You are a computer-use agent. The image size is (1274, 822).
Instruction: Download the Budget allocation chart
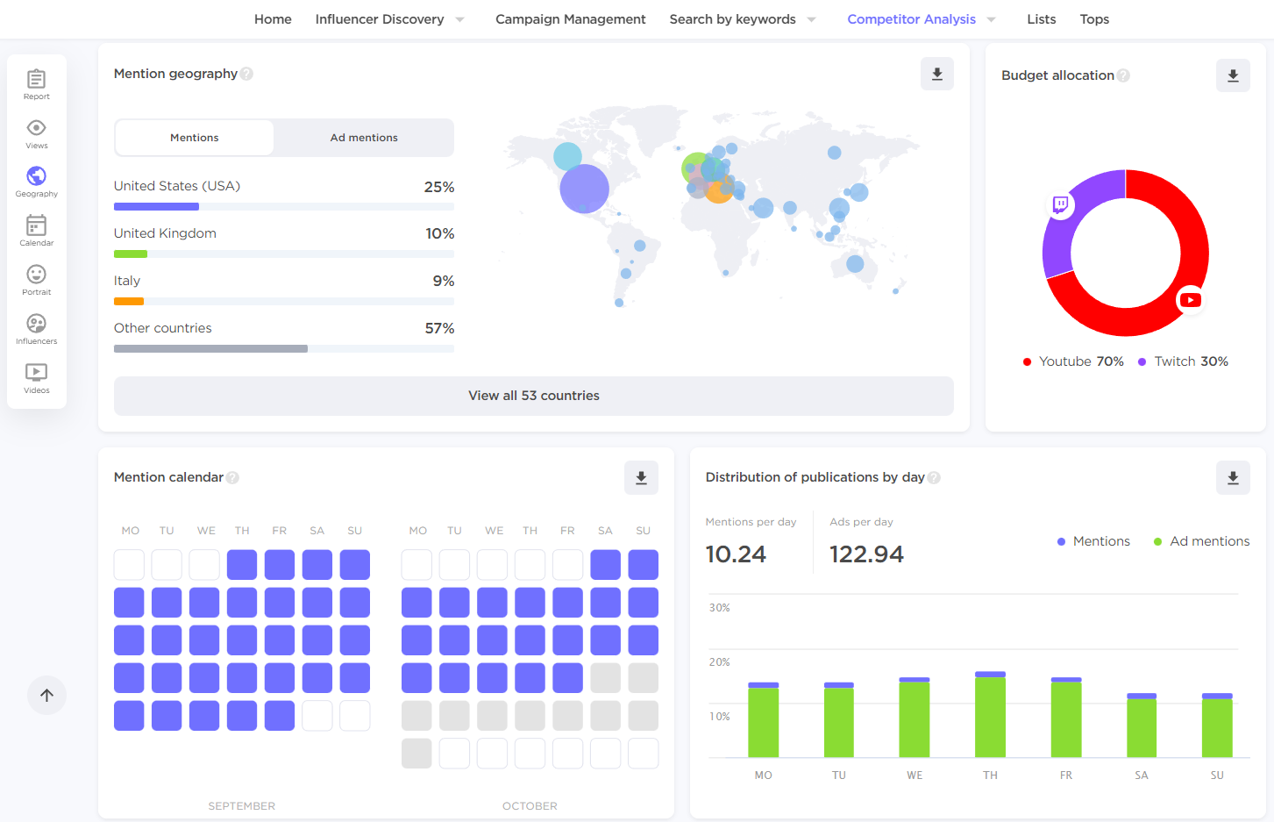point(1233,75)
